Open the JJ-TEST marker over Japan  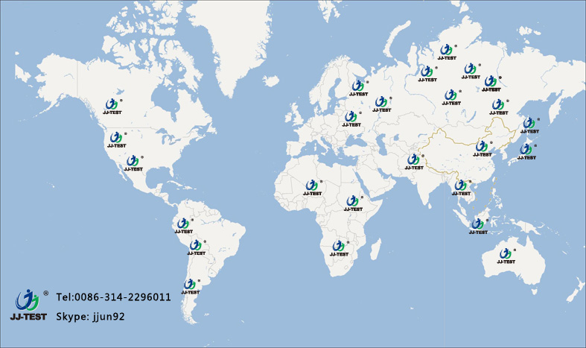(526, 151)
